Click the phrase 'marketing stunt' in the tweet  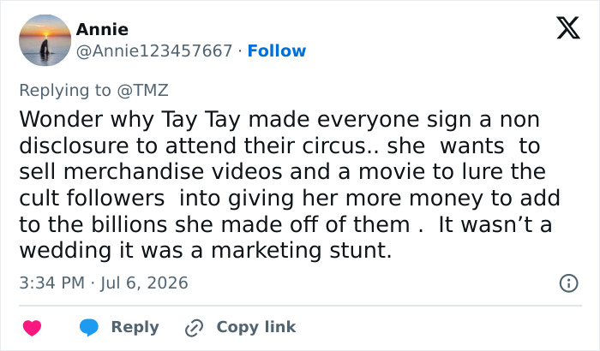[x=301, y=251]
